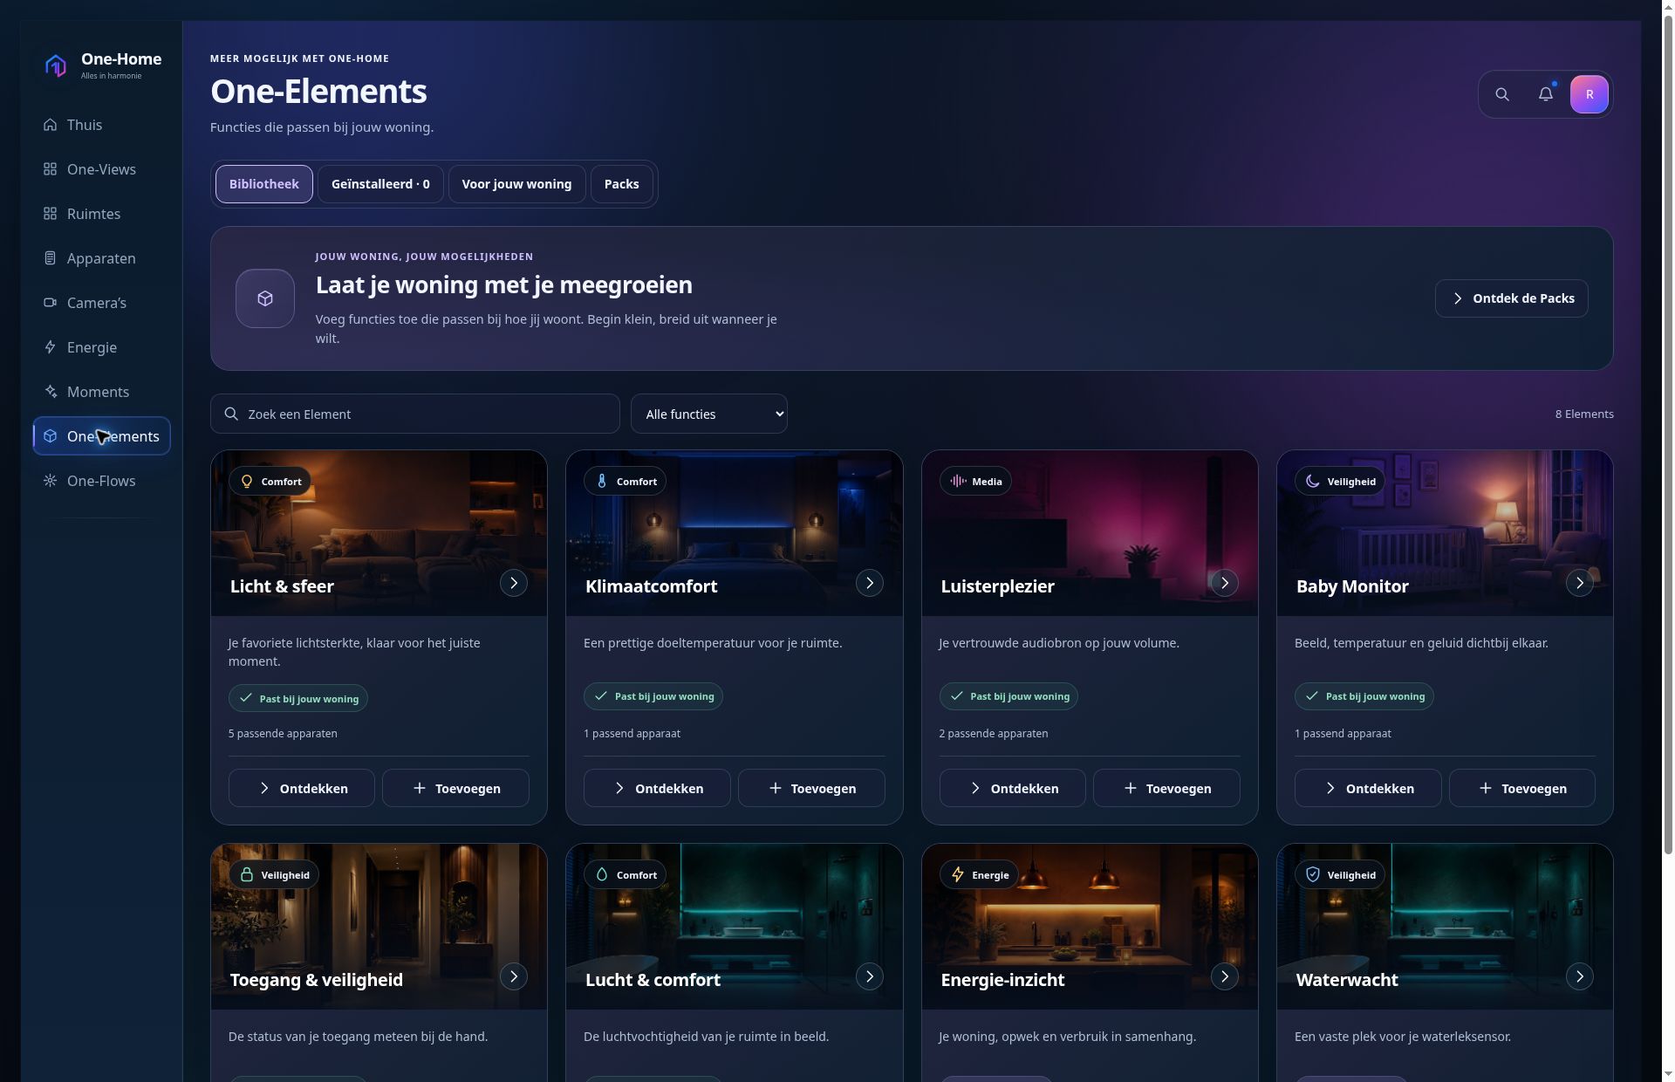Click the Veiligheid badge on Toegang & veiligheid
This screenshot has width=1675, height=1082.
click(274, 875)
